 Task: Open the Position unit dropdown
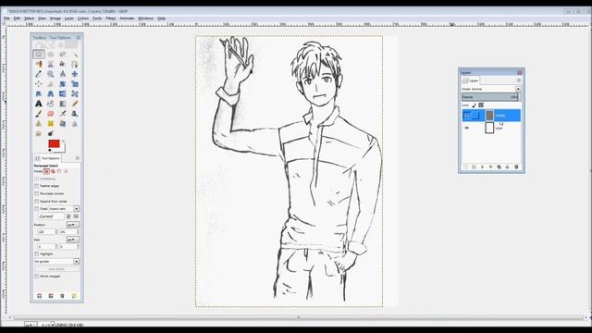72,225
